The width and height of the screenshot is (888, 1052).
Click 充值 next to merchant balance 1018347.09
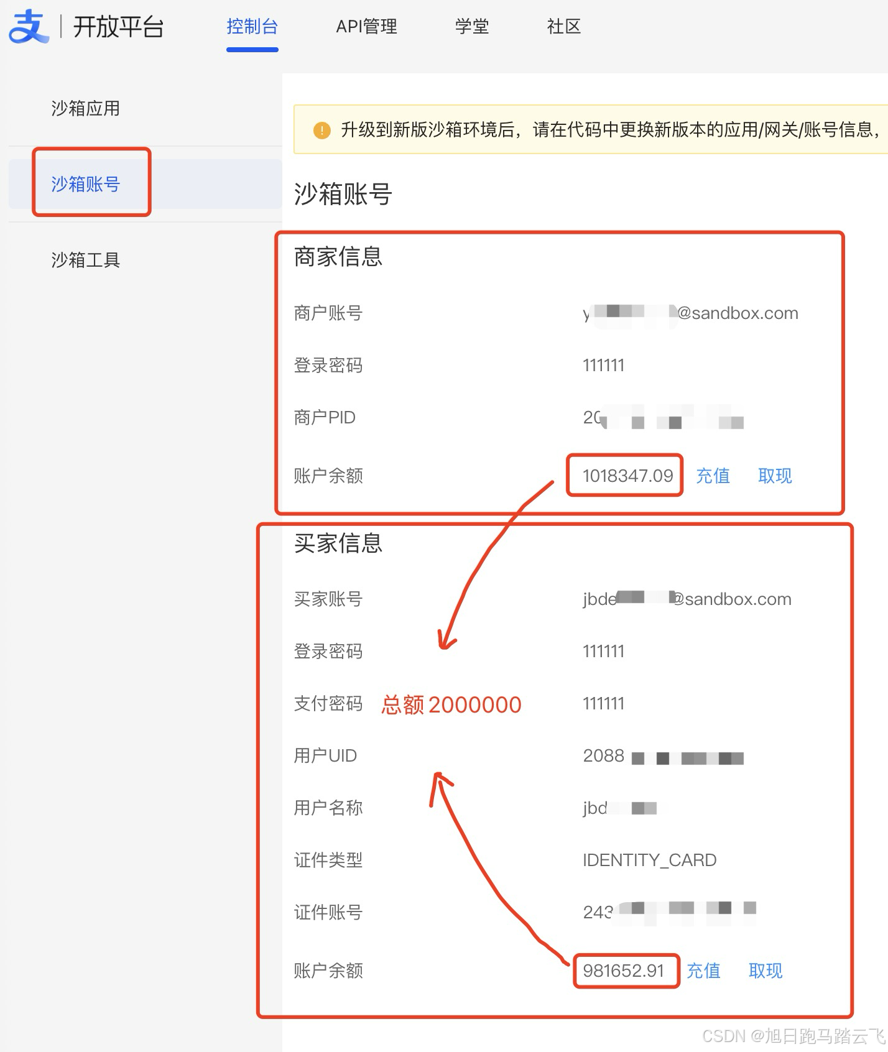point(713,476)
